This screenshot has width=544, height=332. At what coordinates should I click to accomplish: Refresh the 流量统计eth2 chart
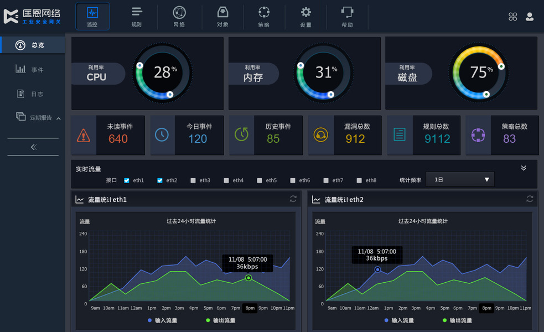coord(530,199)
